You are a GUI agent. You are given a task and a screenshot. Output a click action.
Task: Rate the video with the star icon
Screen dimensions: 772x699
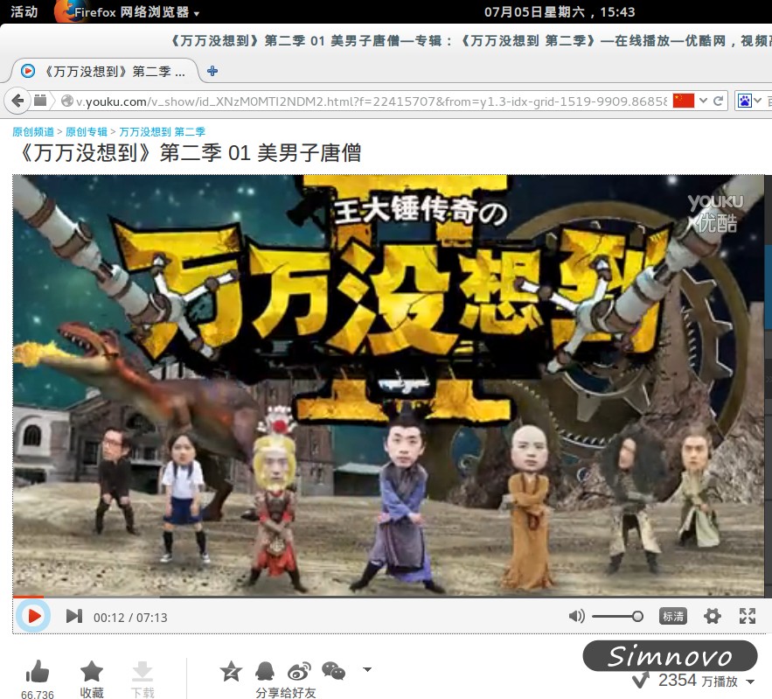coord(231,669)
